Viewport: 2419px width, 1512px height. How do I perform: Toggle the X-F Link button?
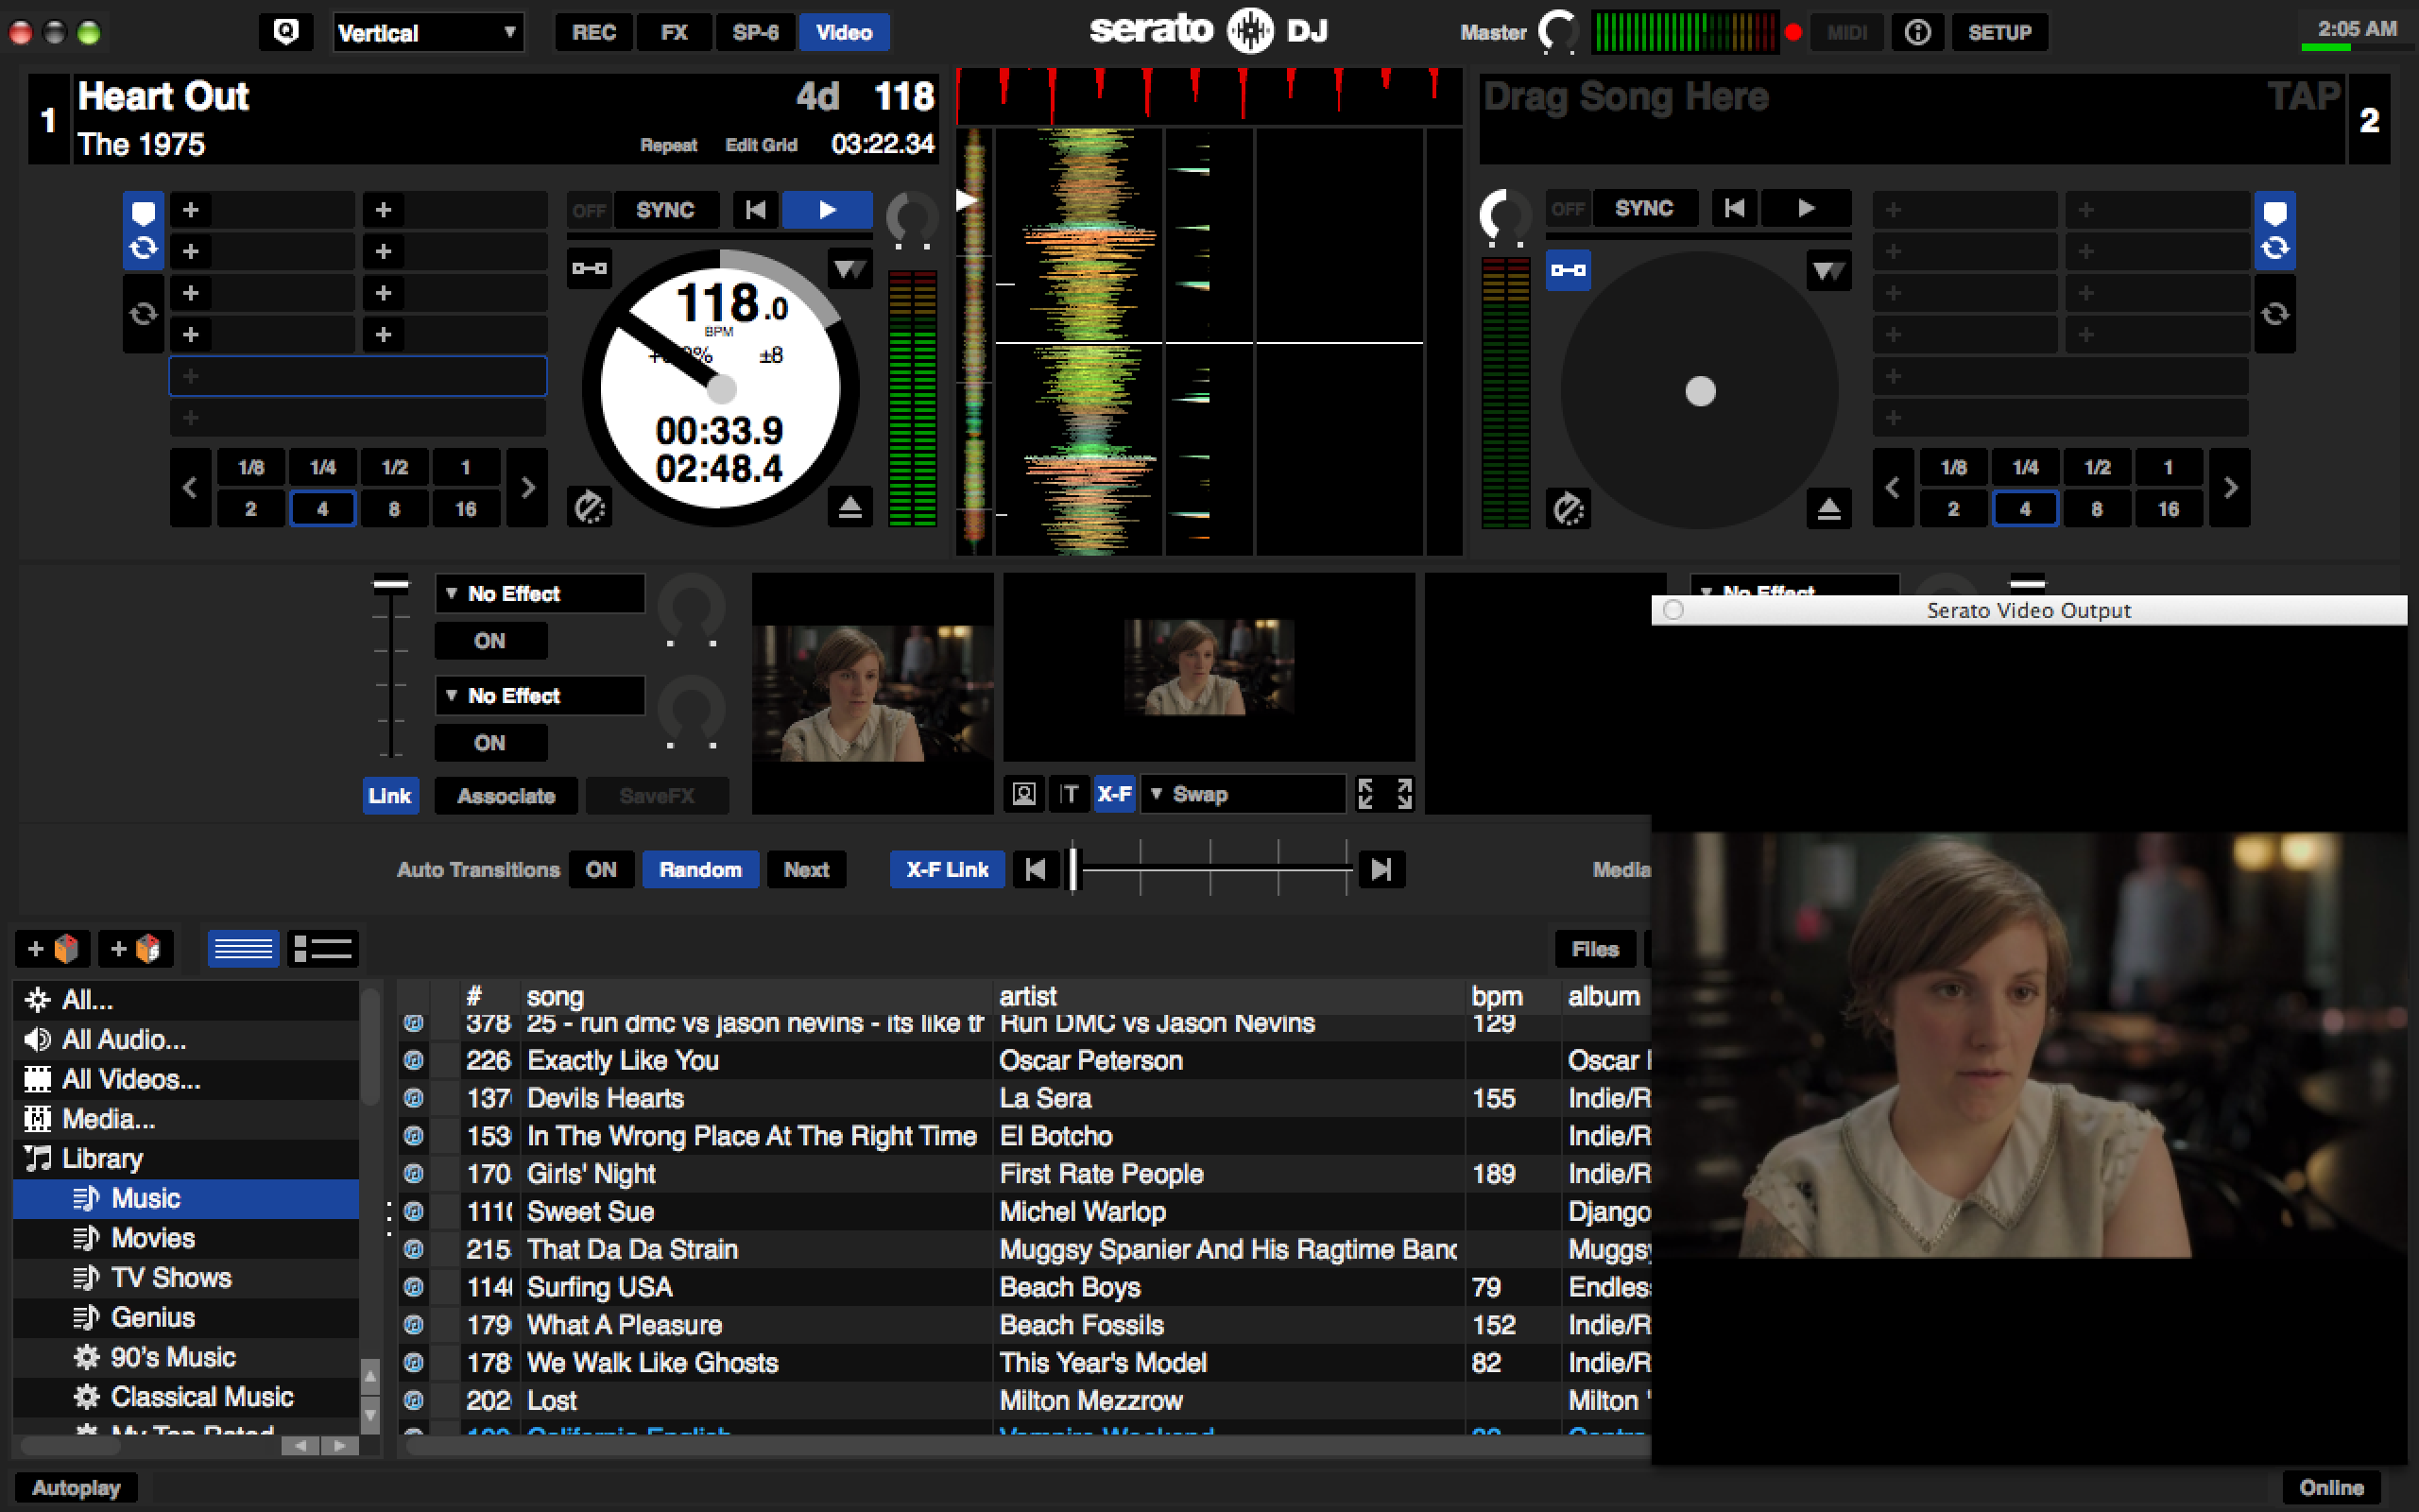point(947,869)
